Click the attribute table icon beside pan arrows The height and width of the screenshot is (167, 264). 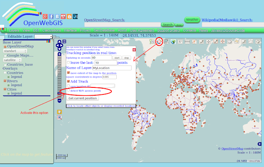coord(64,41)
